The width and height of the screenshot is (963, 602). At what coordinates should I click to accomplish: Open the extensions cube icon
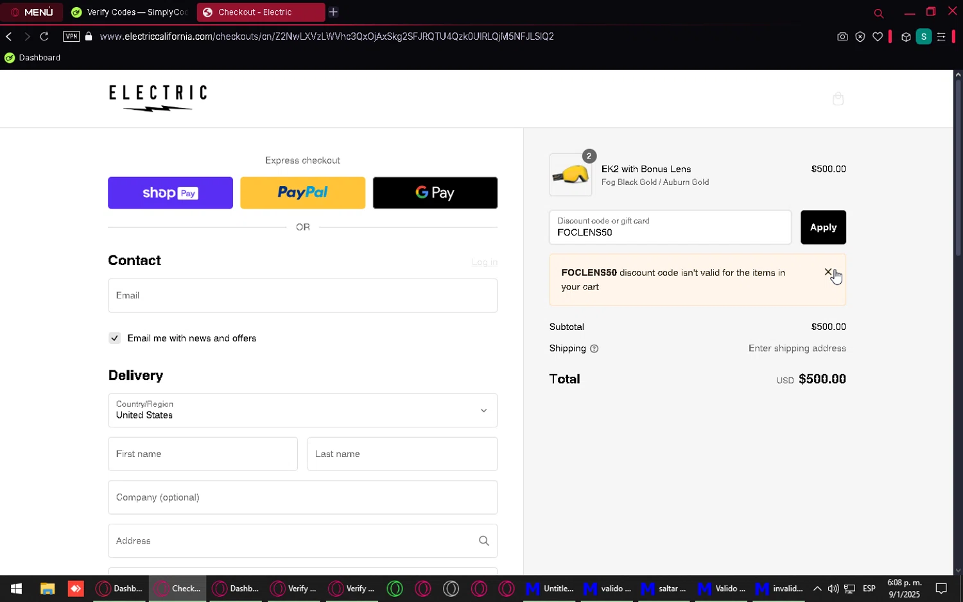coord(906,37)
